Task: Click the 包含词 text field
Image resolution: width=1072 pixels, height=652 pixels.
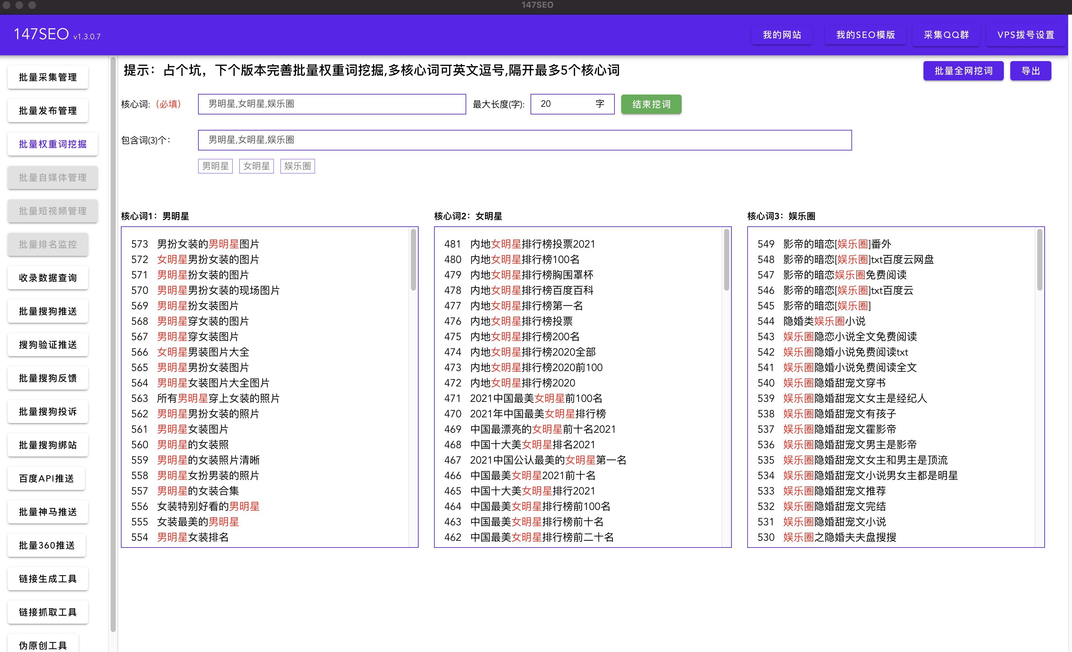Action: pyautogui.click(x=524, y=140)
